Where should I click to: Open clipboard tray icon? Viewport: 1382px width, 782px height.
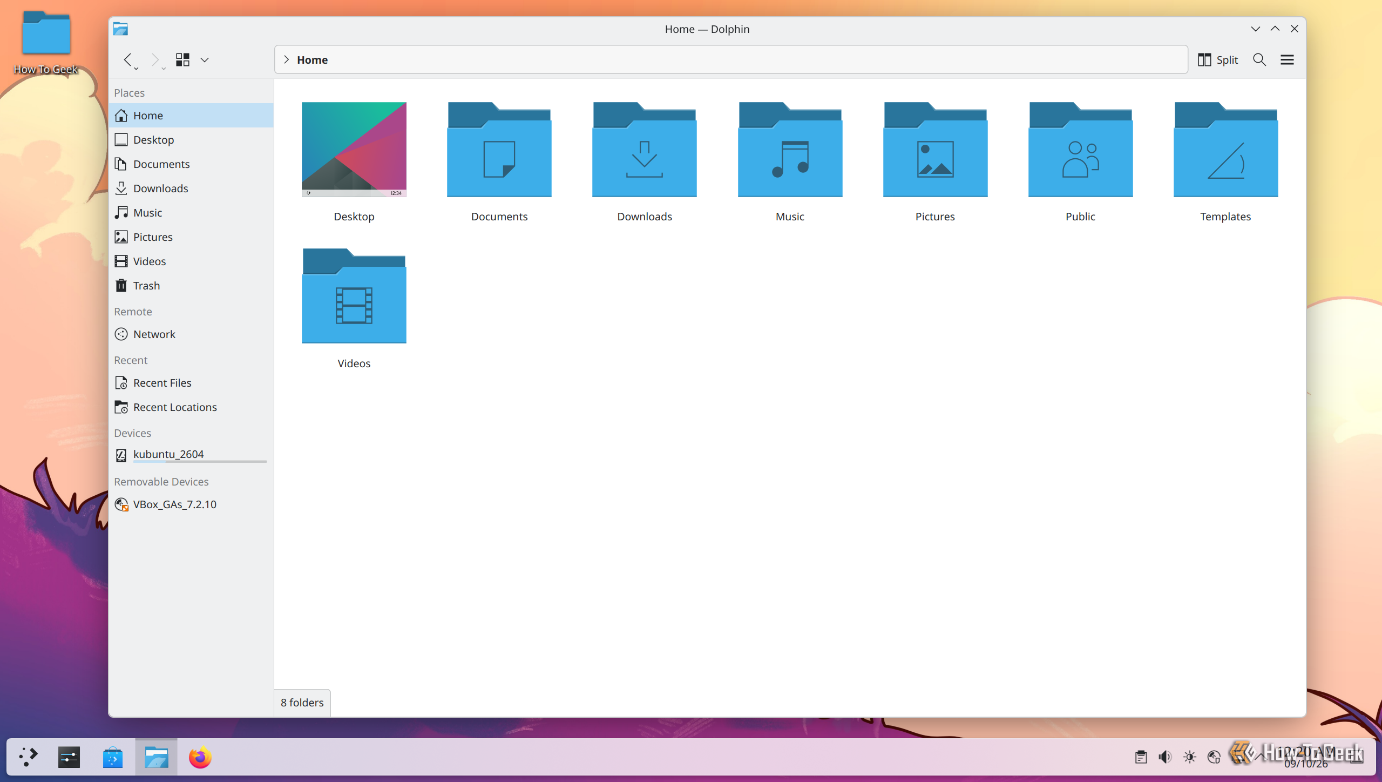tap(1141, 757)
